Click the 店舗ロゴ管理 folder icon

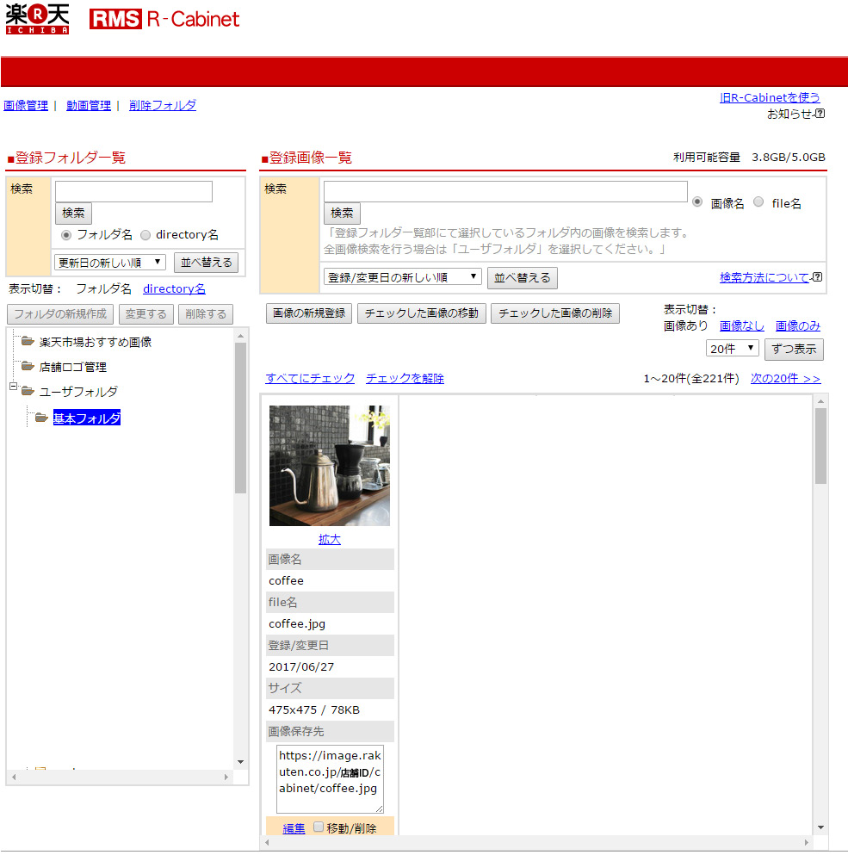click(28, 367)
